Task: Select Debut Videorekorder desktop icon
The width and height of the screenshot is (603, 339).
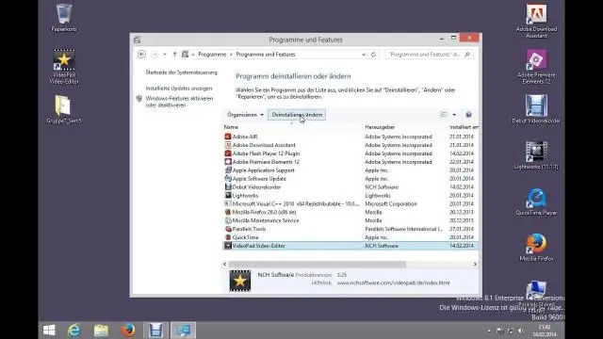Action: (x=536, y=109)
